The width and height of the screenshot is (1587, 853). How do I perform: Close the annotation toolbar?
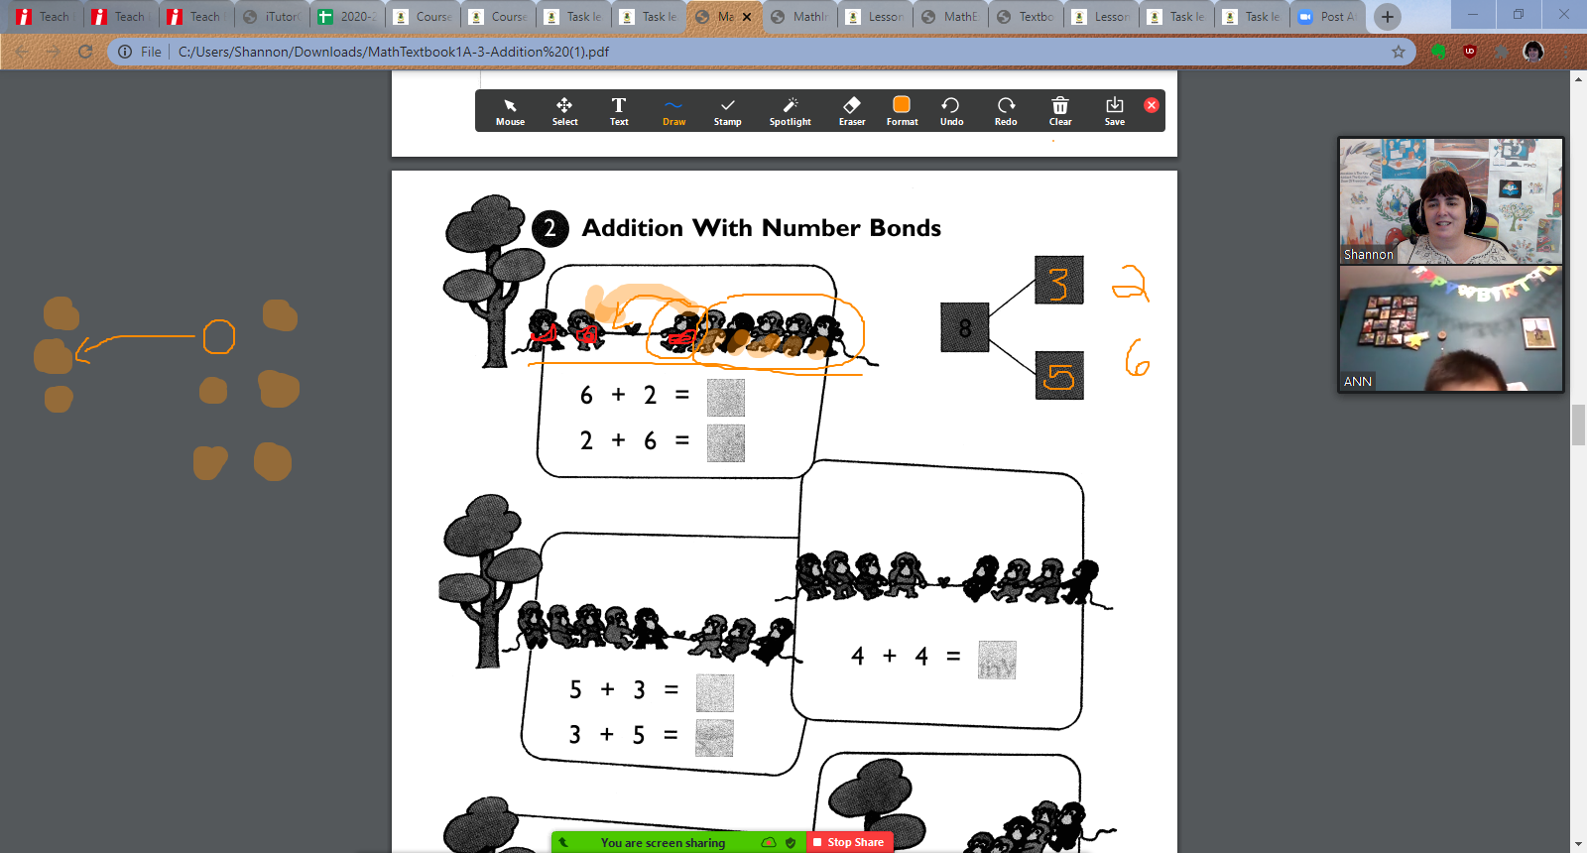(1152, 105)
